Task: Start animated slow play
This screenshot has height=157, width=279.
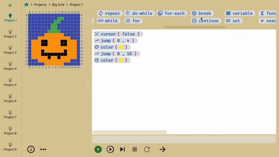Action: coord(110,149)
